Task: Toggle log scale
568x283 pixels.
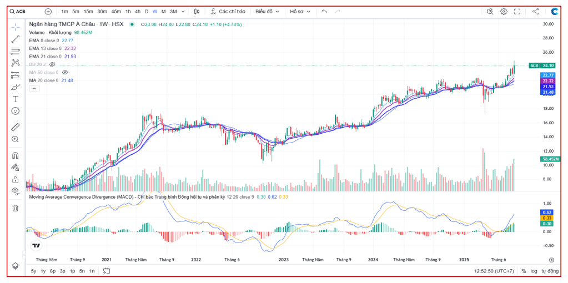Action: pyautogui.click(x=534, y=271)
